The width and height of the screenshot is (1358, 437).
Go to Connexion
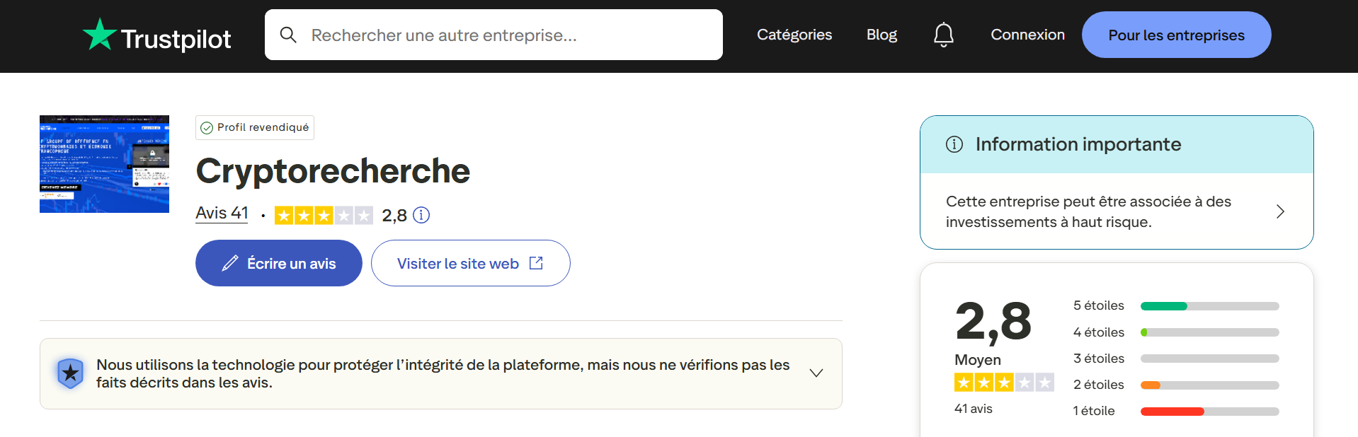pyautogui.click(x=1027, y=35)
